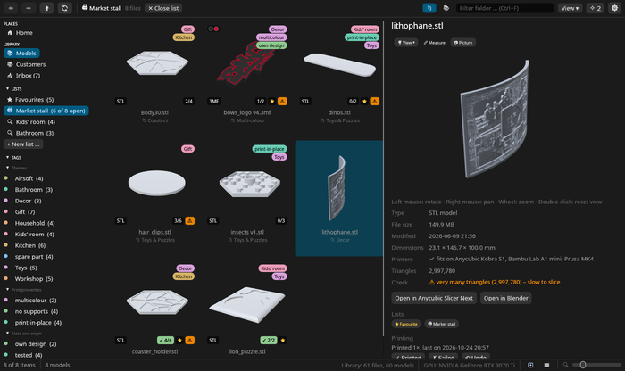The width and height of the screenshot is (625, 371).
Task: Click the star icon on bows_logo v4.3mf
Action: [272, 101]
